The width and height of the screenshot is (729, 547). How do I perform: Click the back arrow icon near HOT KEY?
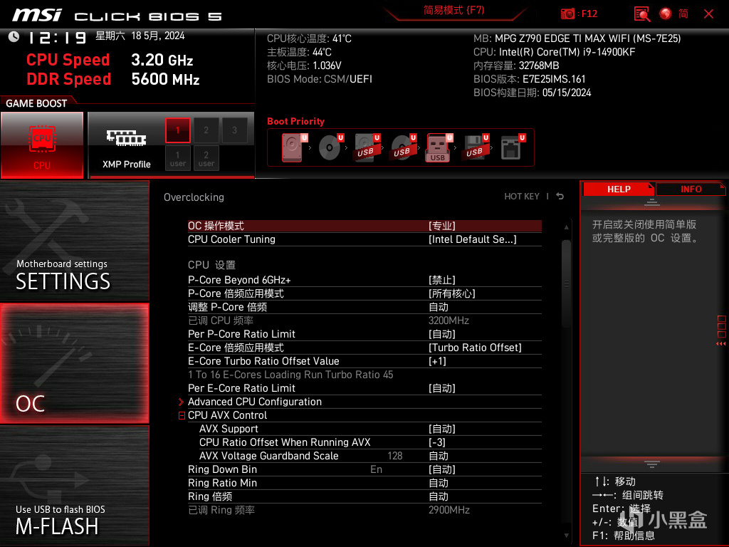[x=560, y=197]
